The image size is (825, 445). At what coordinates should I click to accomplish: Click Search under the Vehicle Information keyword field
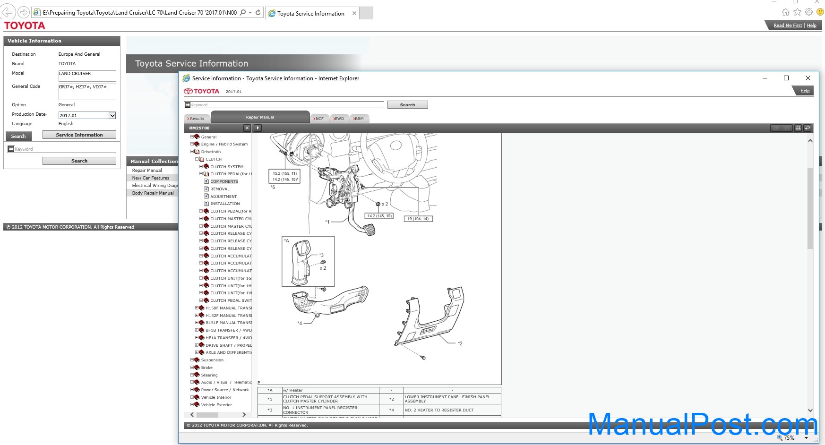[79, 161]
